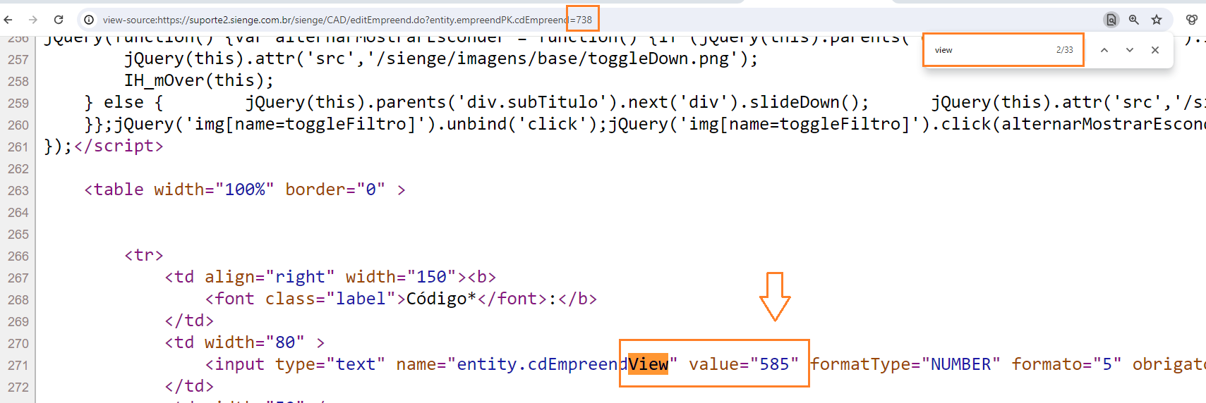Click the 'IH_mOver(this);' code
1206x403 pixels.
coord(199,80)
